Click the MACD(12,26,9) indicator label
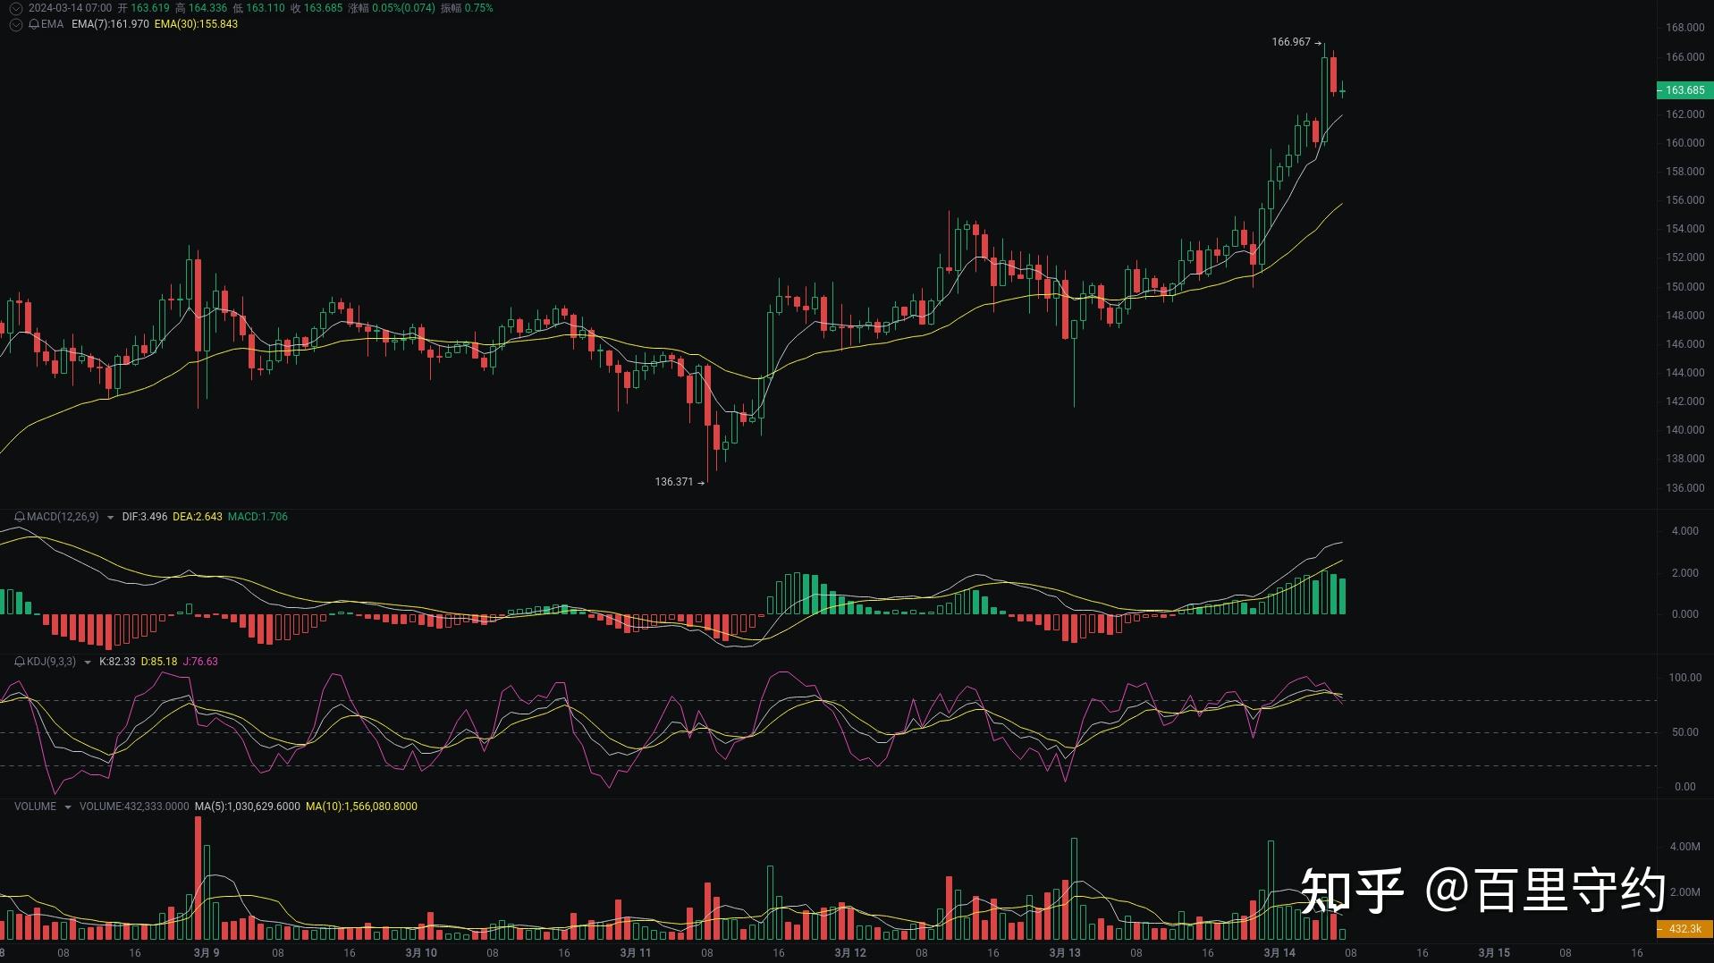1714x963 pixels. pyautogui.click(x=63, y=517)
